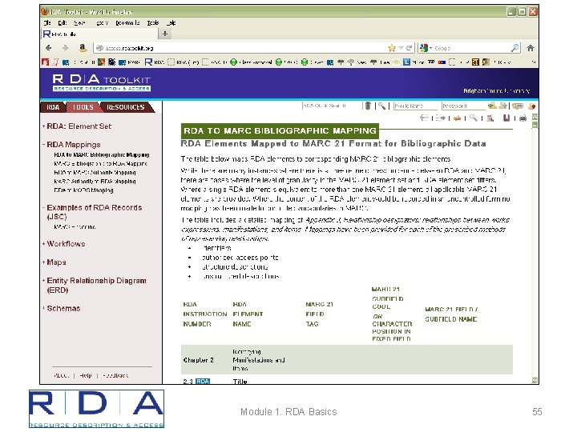Go to next hit with the right arrow icon
This screenshot has height=432, width=577.
(x=441, y=118)
